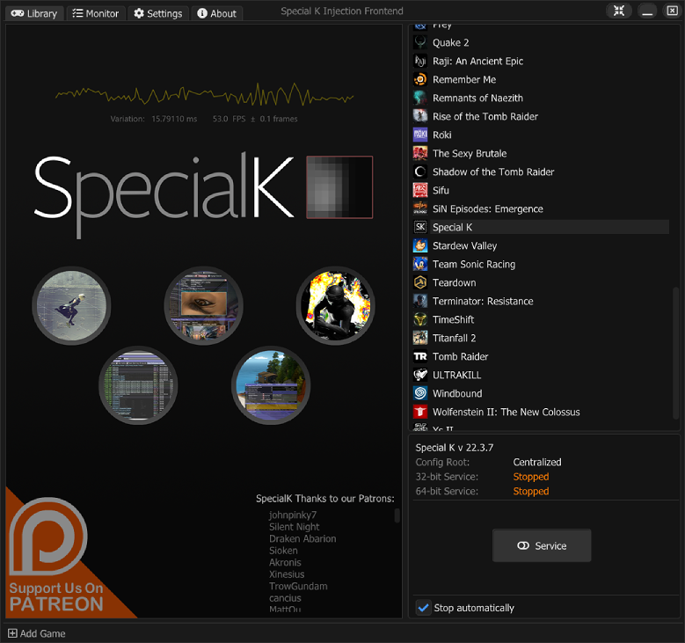Click the frametime variation graph
Viewport: 685px width, 643px height.
(x=204, y=94)
